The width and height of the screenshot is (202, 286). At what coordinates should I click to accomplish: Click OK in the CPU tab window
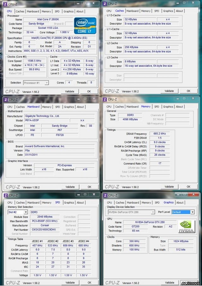89,91
